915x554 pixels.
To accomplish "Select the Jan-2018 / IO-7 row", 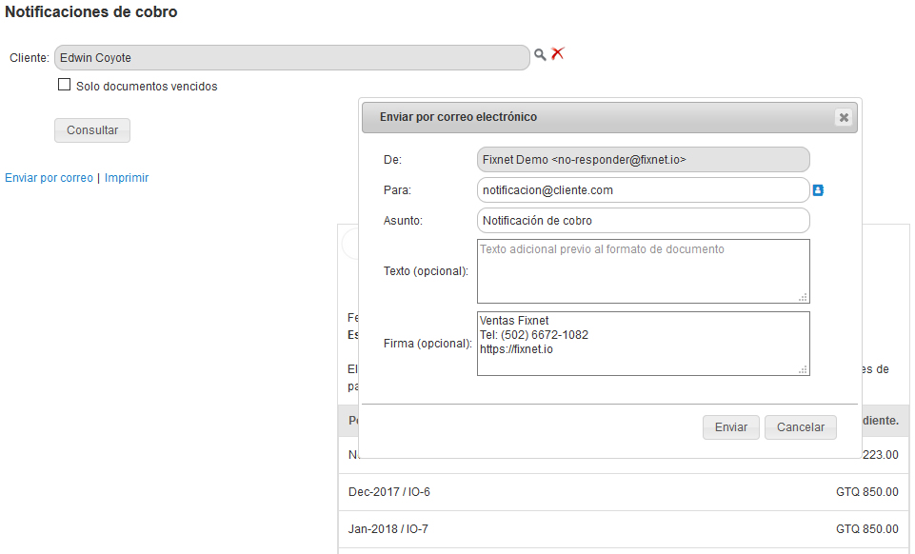I will (624, 529).
